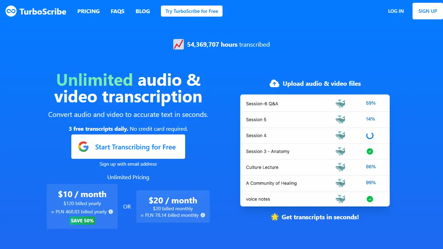Click the SAVE 50% badge
Image resolution: width=443 pixels, height=249 pixels.
[x=82, y=220]
